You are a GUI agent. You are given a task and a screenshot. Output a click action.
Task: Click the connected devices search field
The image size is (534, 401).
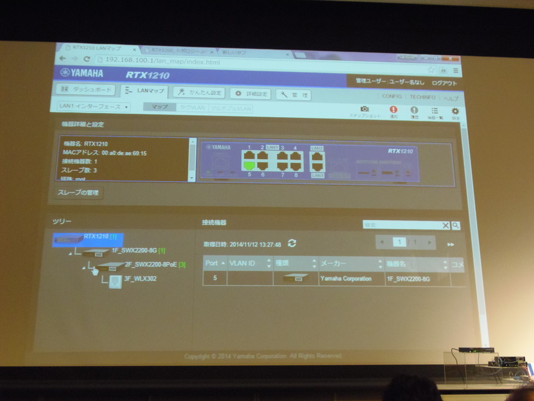tap(402, 225)
